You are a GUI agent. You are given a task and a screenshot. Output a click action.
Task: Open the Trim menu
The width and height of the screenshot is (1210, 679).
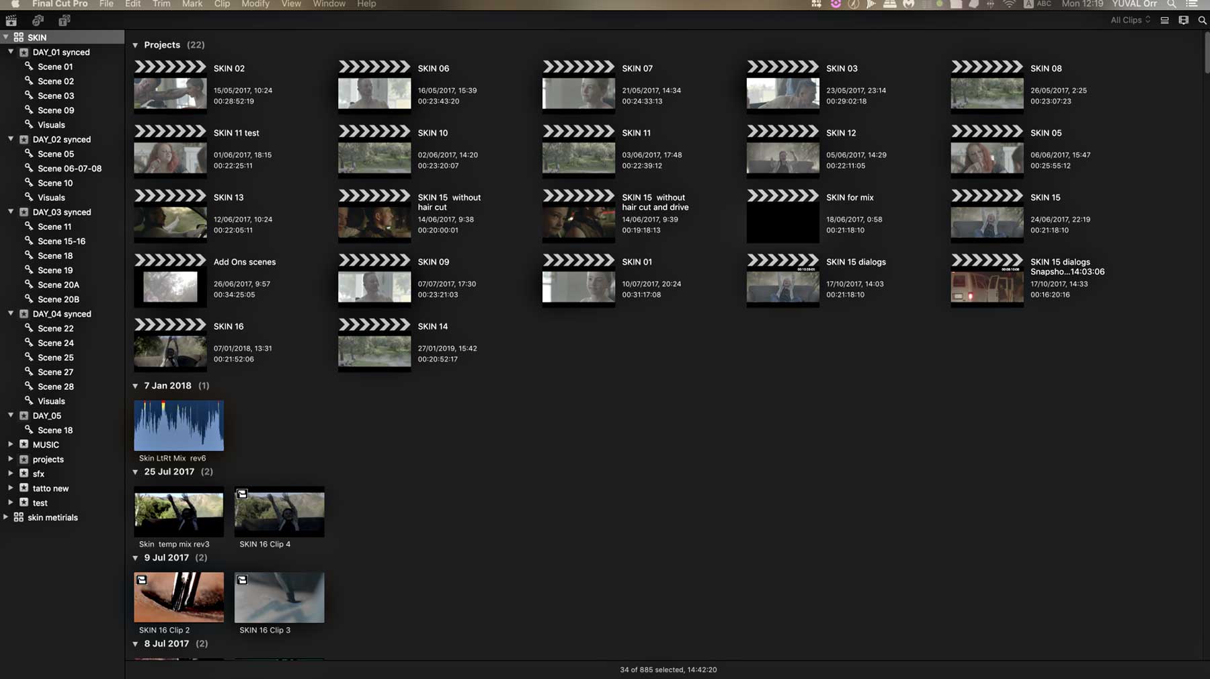161,4
